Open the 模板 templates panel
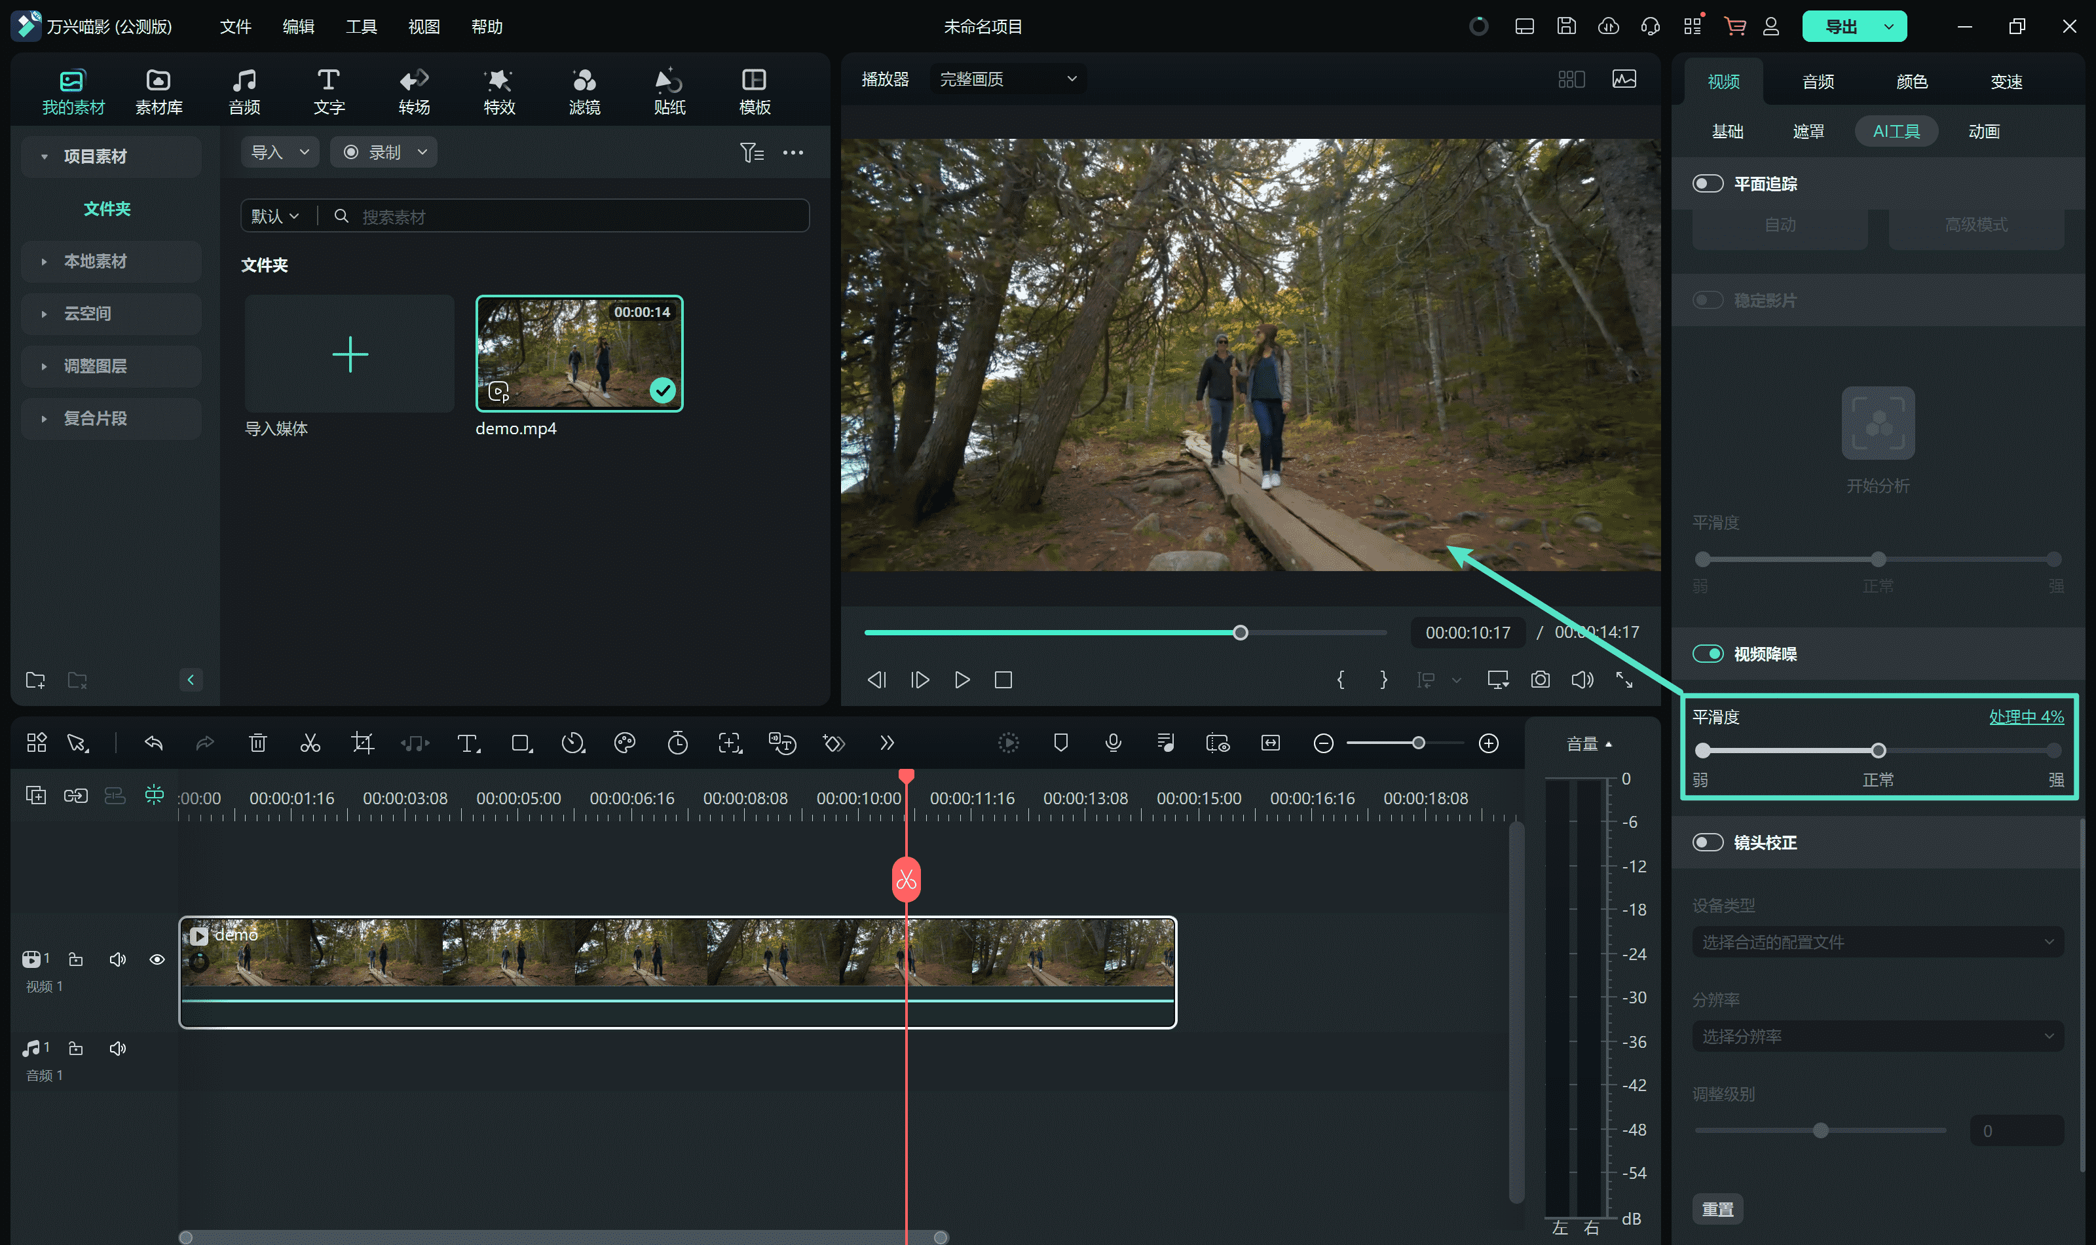Screen dimensions: 2096x1245 [x=755, y=92]
